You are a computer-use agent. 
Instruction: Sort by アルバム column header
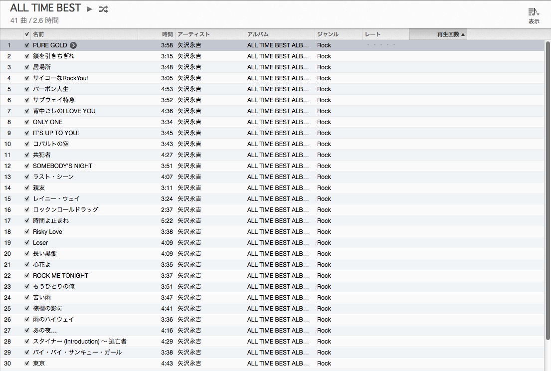coord(280,34)
